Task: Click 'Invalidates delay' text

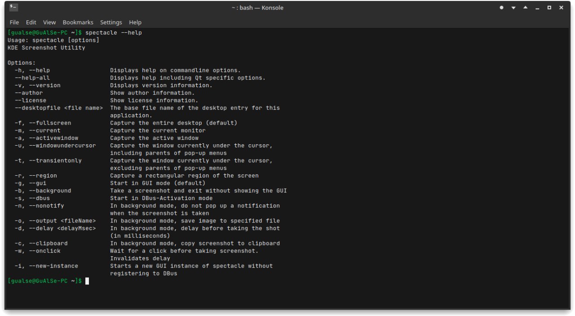Action: point(140,258)
